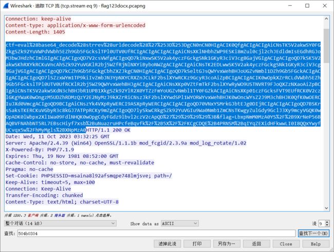Click the scroll down arrow of stream pane
This screenshot has width=334, height=252.
pyautogui.click(x=326, y=208)
